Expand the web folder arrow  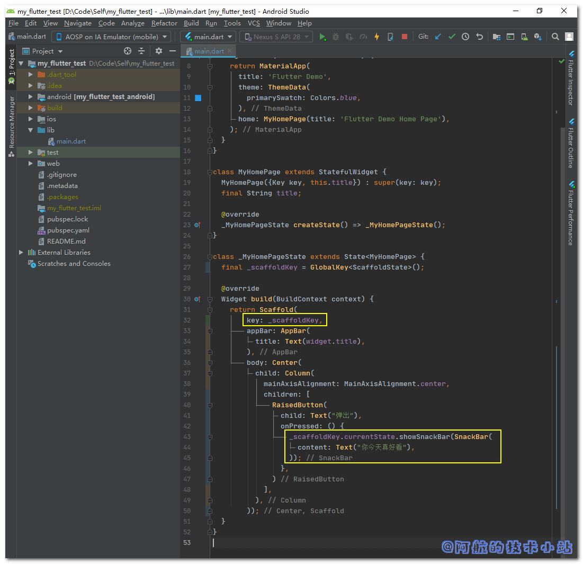(x=31, y=164)
